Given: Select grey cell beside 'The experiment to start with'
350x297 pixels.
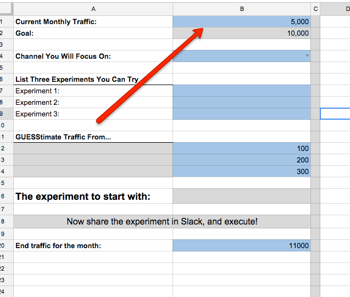Looking at the screenshot, I should 241,196.
